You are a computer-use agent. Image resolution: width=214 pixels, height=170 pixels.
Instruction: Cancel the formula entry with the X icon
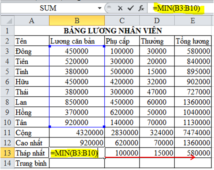point(120,8)
